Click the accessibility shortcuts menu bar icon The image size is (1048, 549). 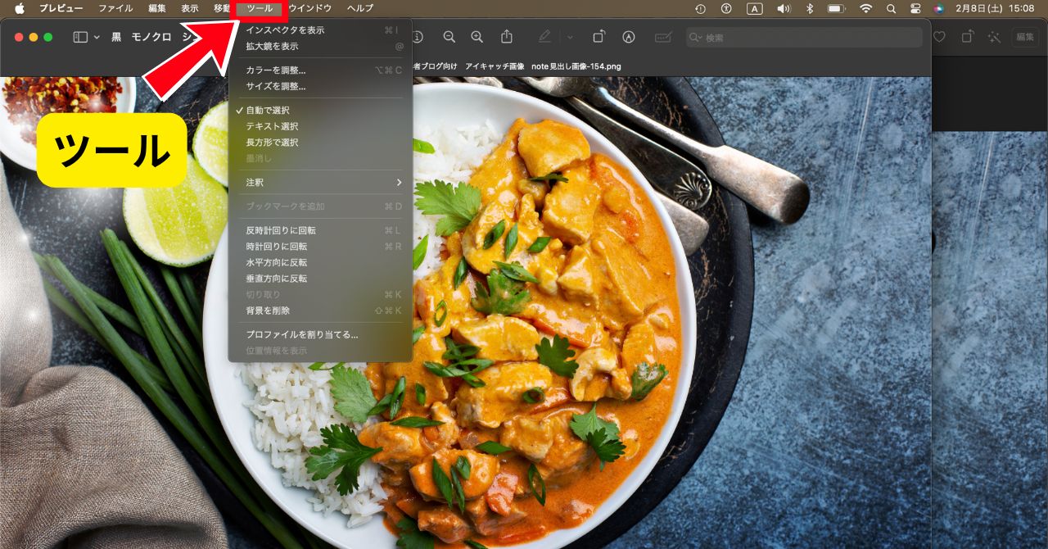click(x=726, y=8)
